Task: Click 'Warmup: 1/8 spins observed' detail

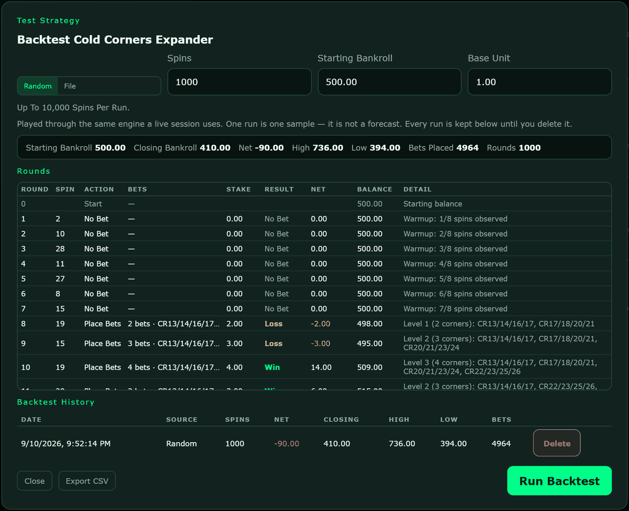Action: (x=456, y=219)
